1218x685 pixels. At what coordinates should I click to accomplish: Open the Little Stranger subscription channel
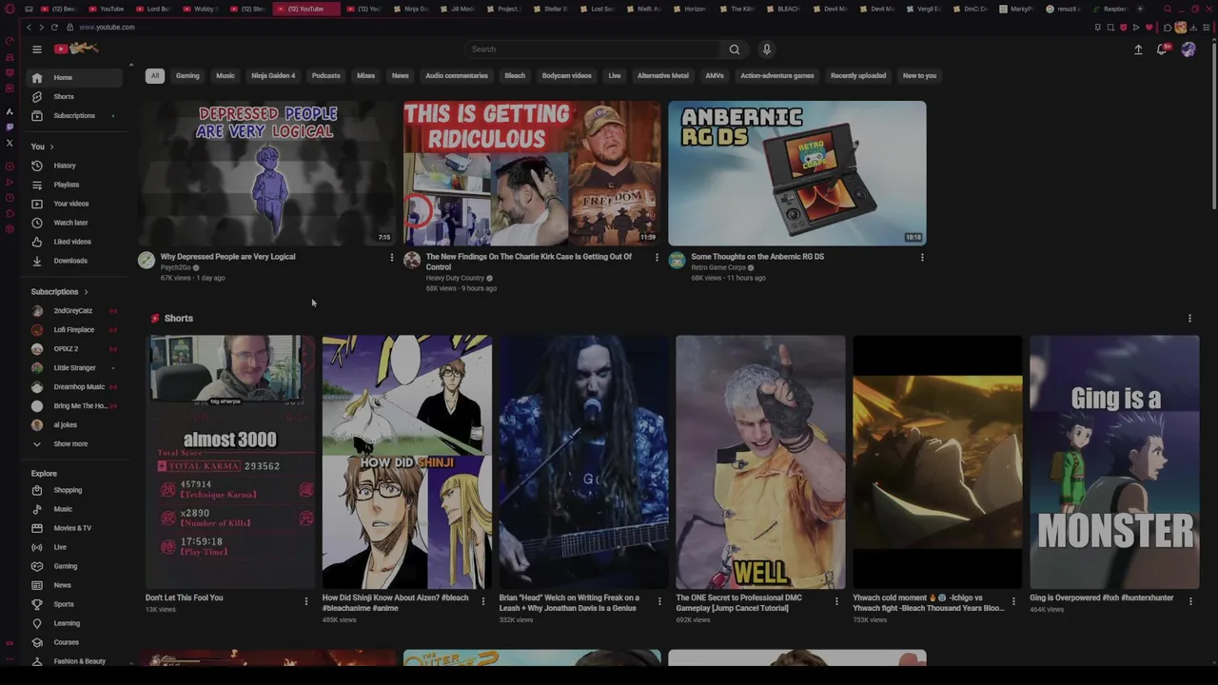[x=74, y=368]
